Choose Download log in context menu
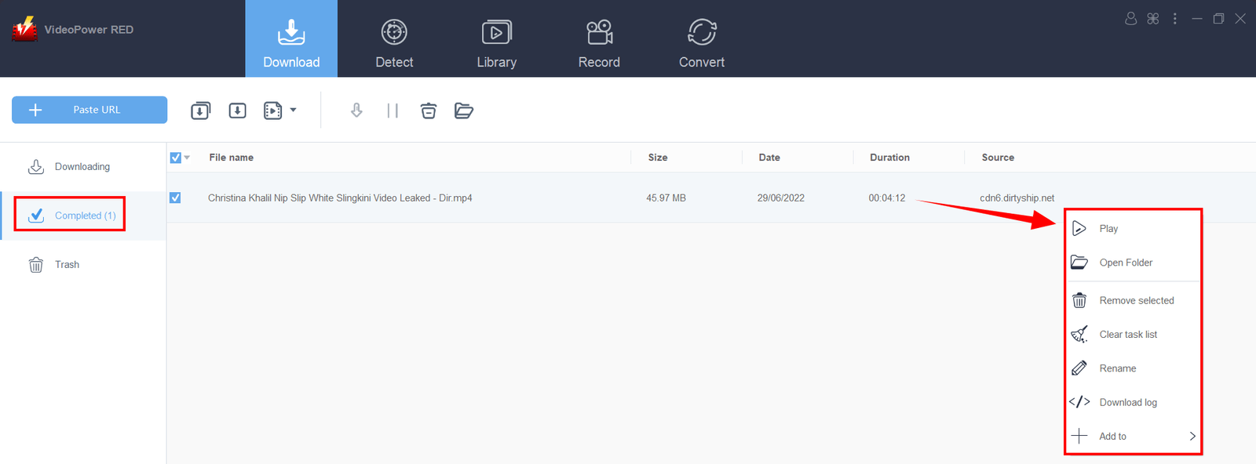 1134,403
